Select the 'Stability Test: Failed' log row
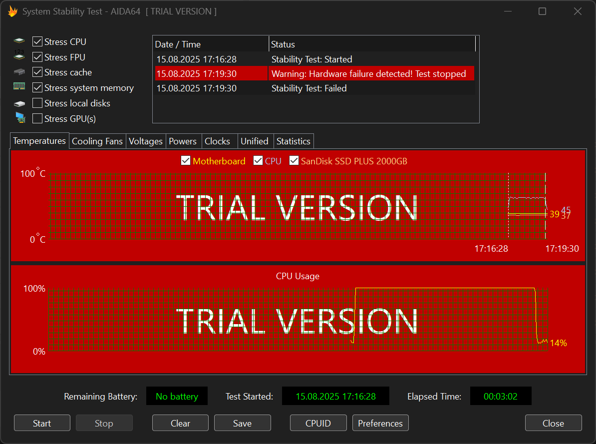 [x=315, y=88]
